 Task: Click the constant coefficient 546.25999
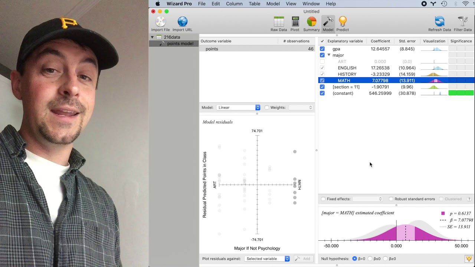[380, 93]
